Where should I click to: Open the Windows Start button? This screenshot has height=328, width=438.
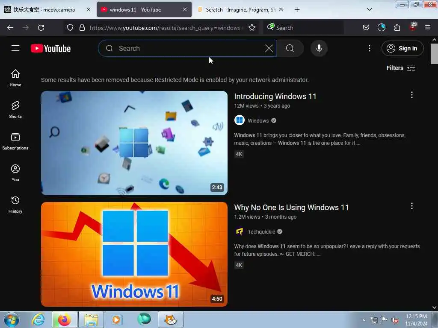click(x=12, y=319)
